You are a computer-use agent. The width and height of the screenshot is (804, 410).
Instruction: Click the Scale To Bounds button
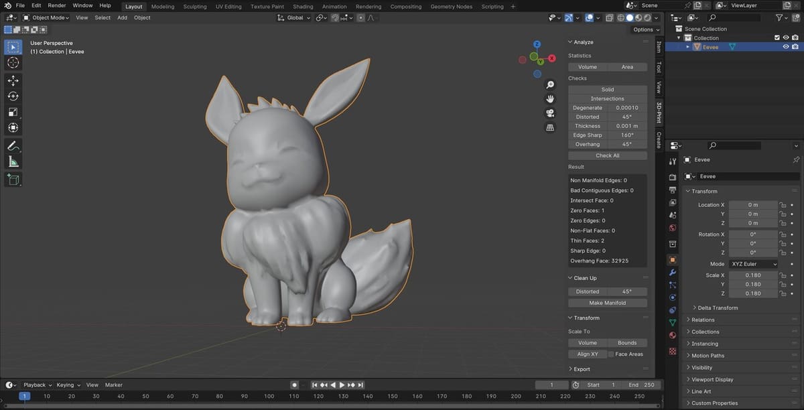coord(627,342)
